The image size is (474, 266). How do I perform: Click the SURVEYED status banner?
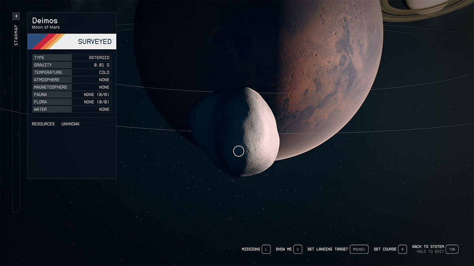tap(95, 41)
